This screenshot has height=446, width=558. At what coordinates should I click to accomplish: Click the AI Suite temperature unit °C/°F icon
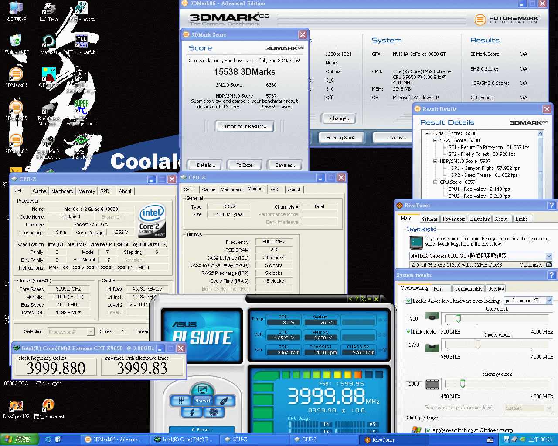coord(363,299)
